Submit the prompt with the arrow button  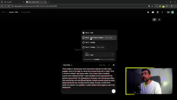coord(114,91)
